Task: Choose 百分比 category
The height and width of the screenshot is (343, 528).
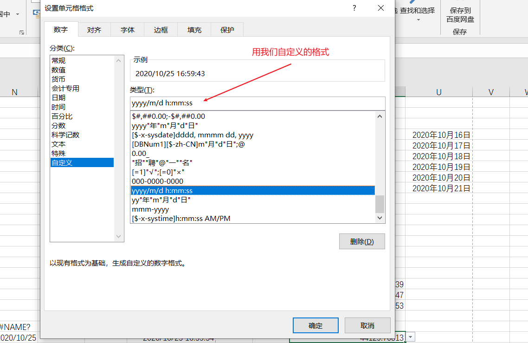Action: pos(82,116)
